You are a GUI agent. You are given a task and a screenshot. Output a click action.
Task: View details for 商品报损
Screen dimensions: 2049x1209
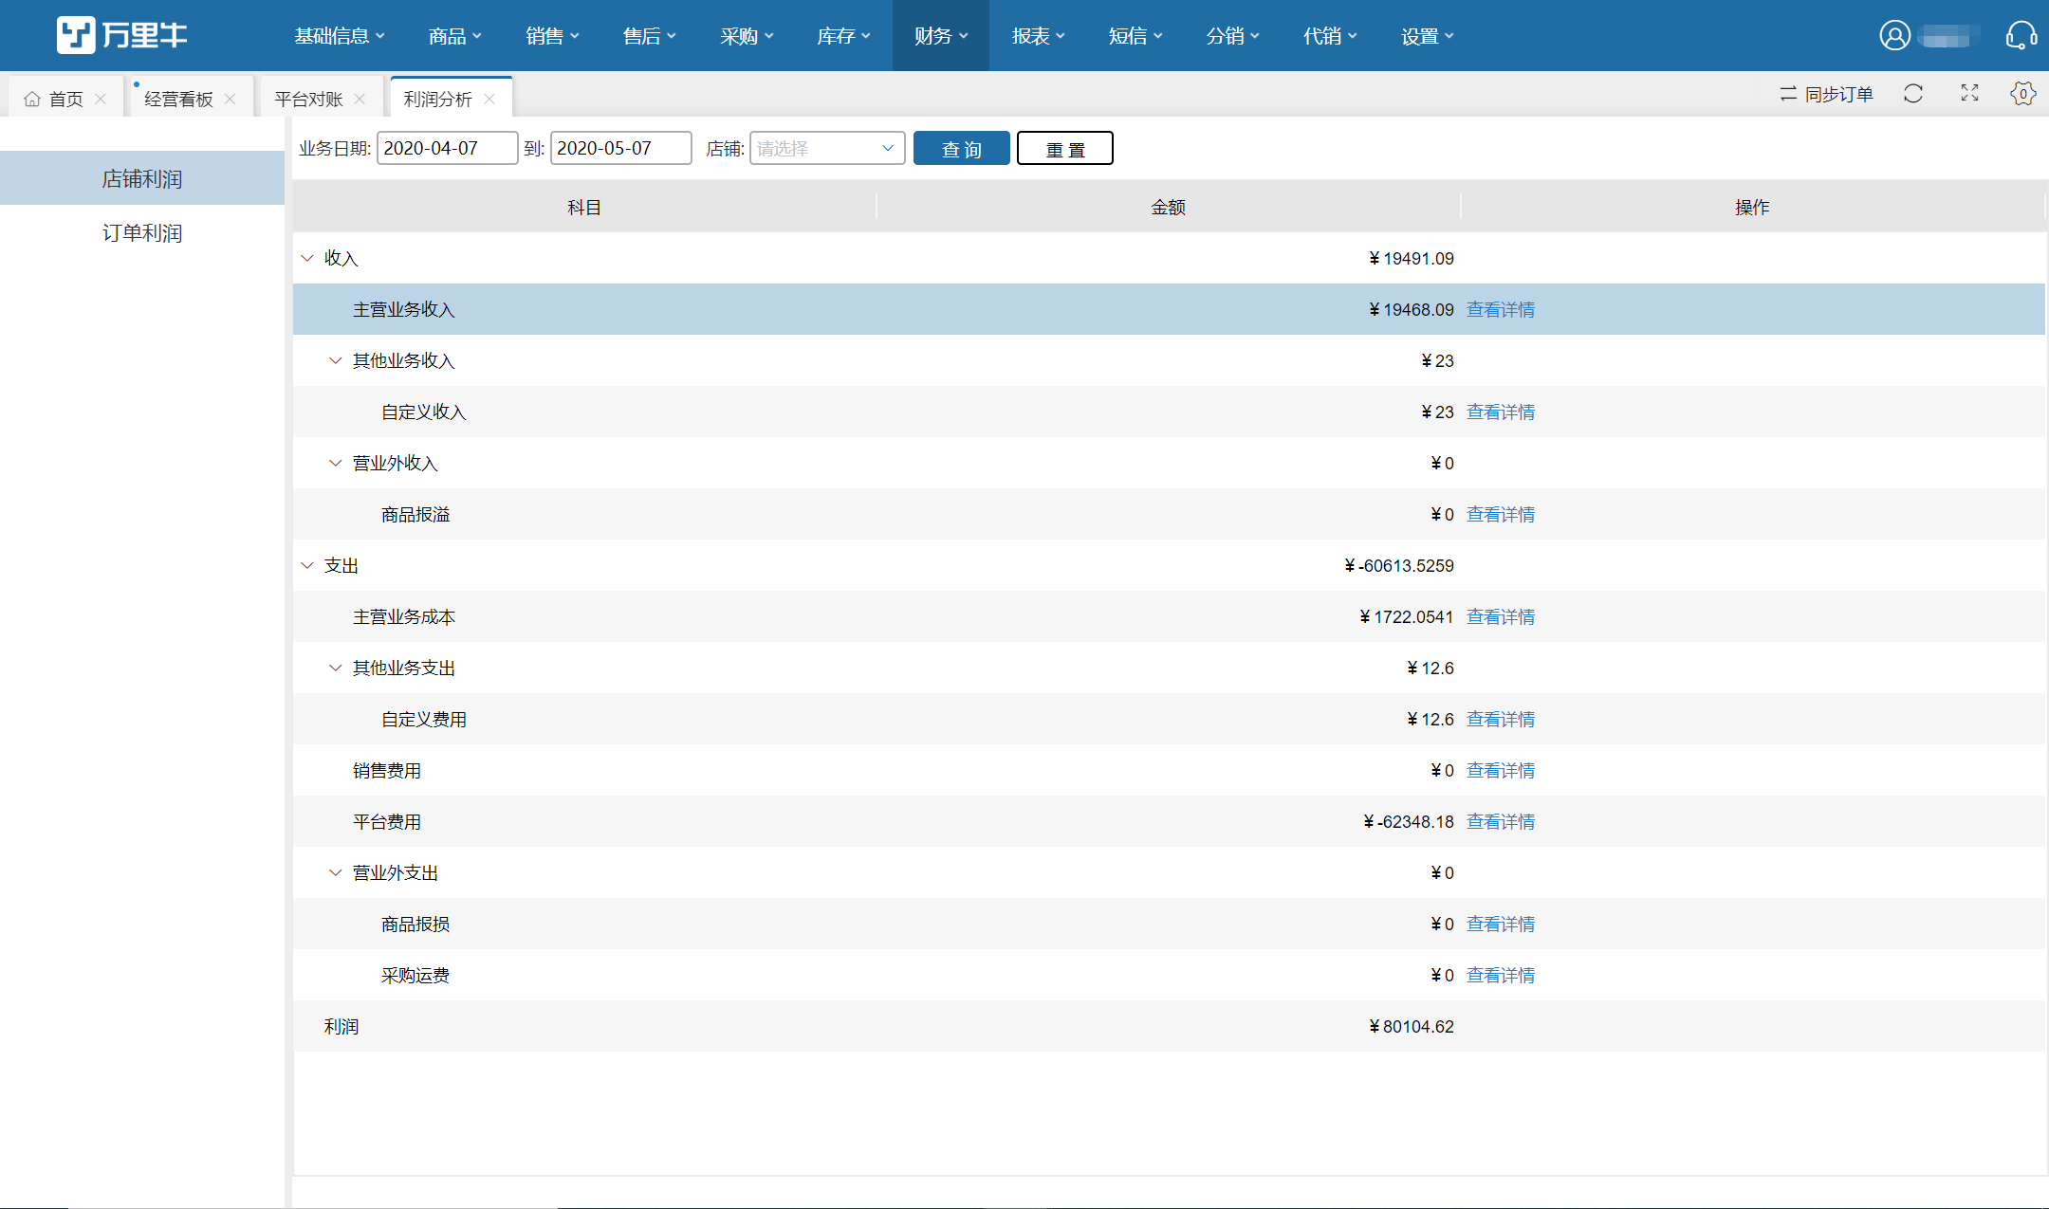tap(1501, 924)
